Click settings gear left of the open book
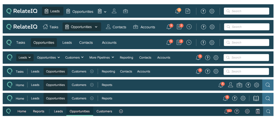Screen dimensions: 277x131 pos(243,98)
